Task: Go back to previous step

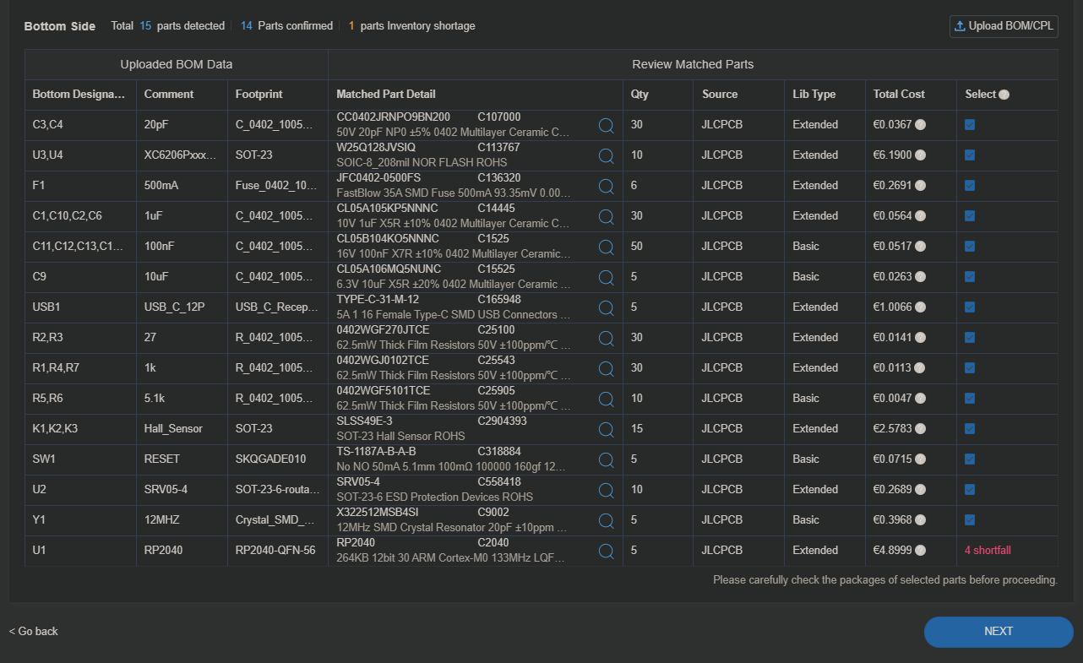Action: click(34, 632)
